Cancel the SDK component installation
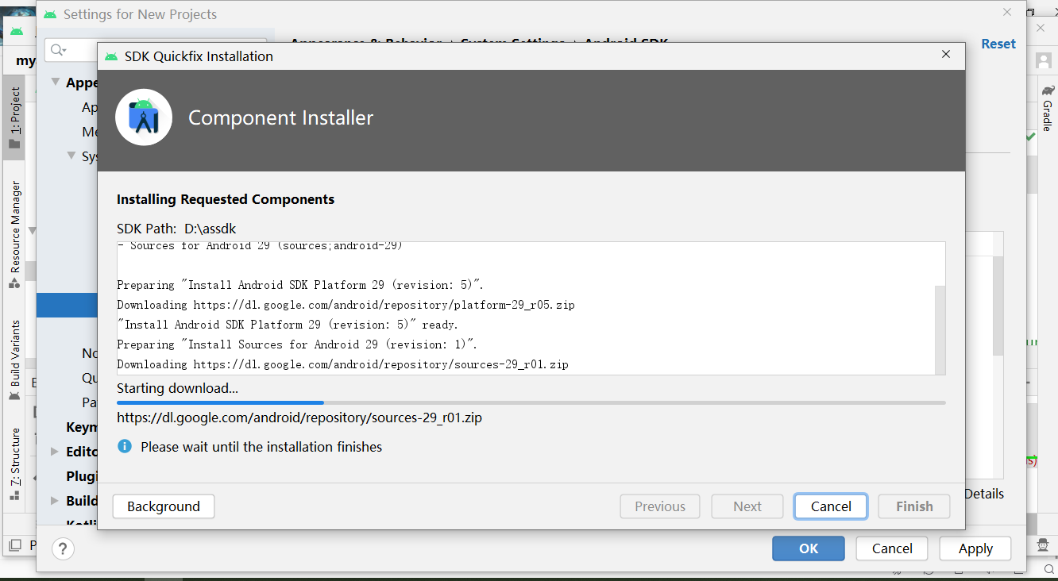The width and height of the screenshot is (1058, 581). coord(831,506)
